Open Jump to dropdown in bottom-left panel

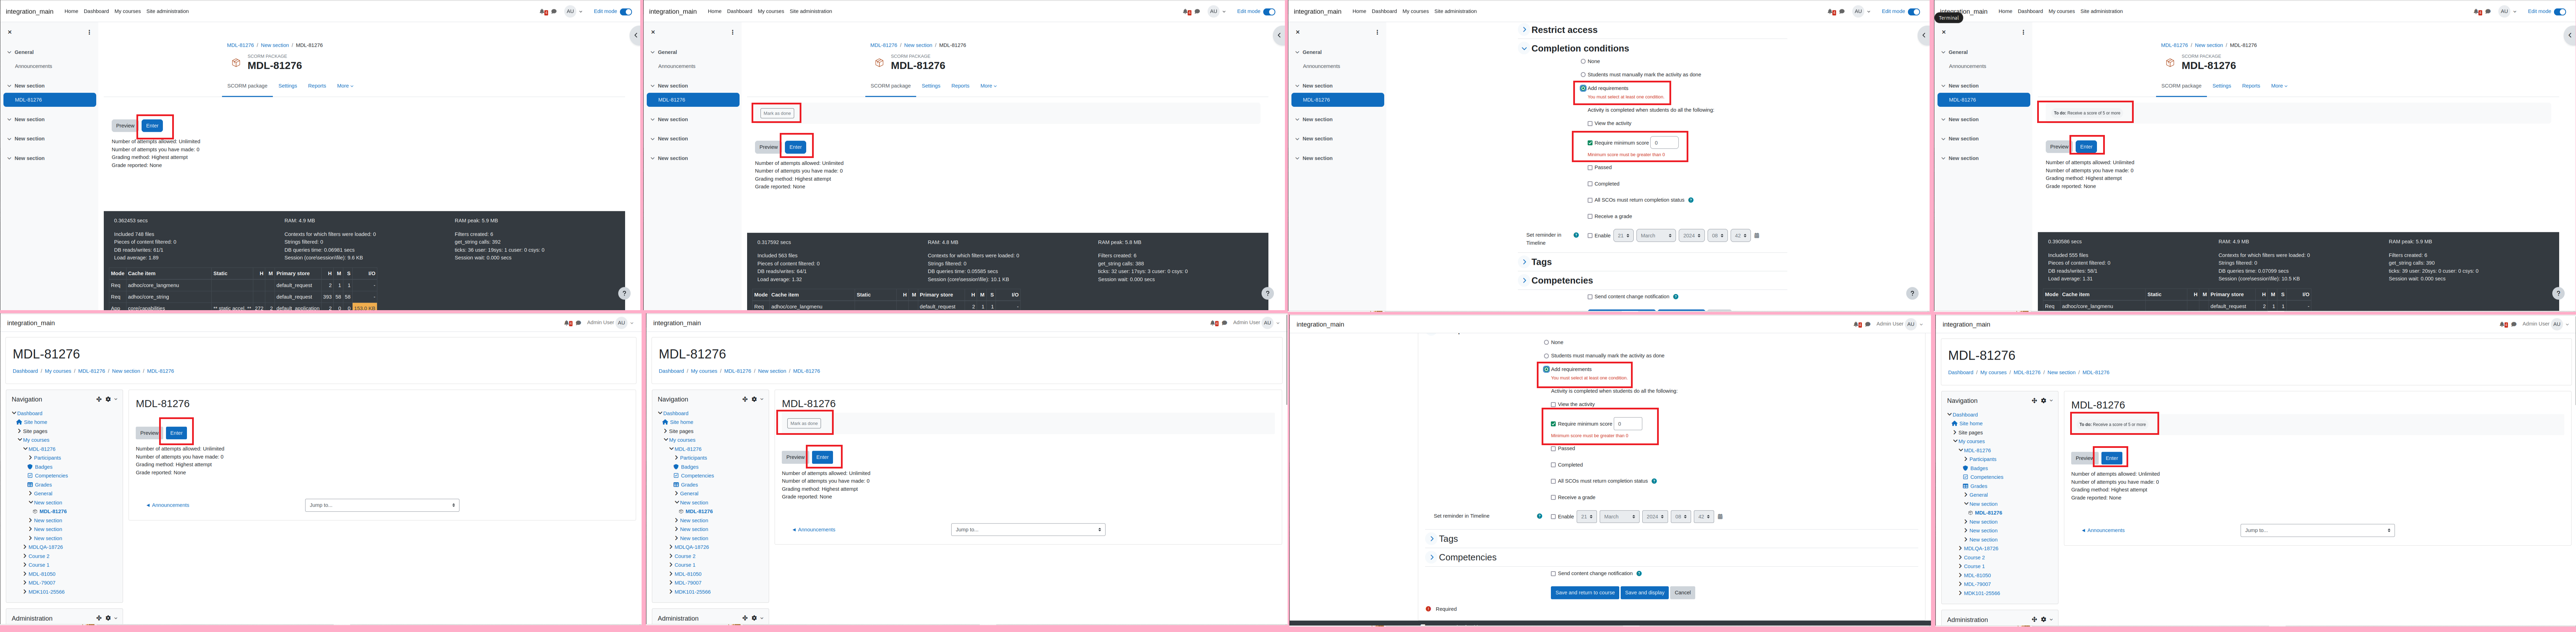[382, 505]
